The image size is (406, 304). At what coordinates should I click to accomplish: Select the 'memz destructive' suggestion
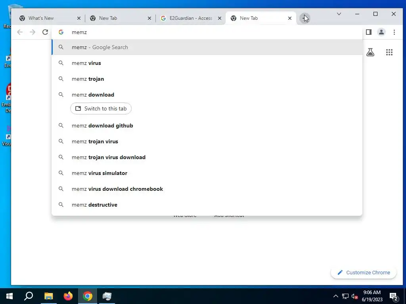(x=207, y=205)
